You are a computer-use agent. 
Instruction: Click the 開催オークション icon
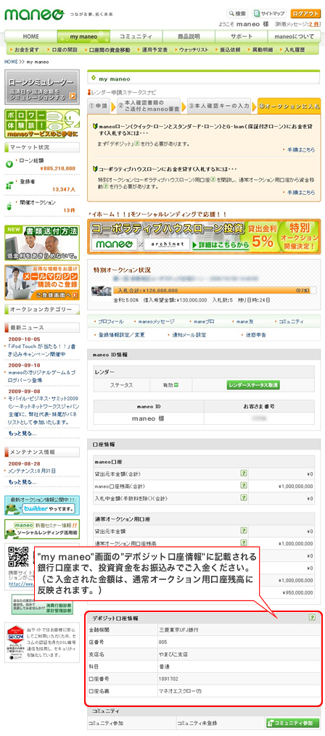click(x=9, y=206)
